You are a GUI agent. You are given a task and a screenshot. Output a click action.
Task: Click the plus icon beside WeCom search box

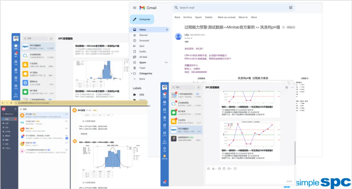point(198,87)
